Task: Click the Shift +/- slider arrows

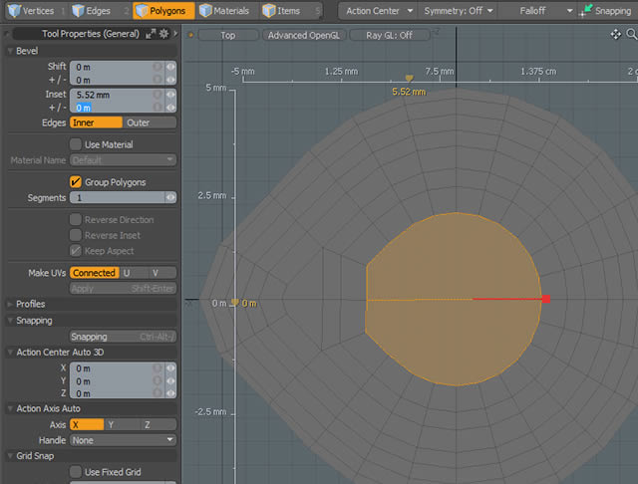Action: [170, 80]
